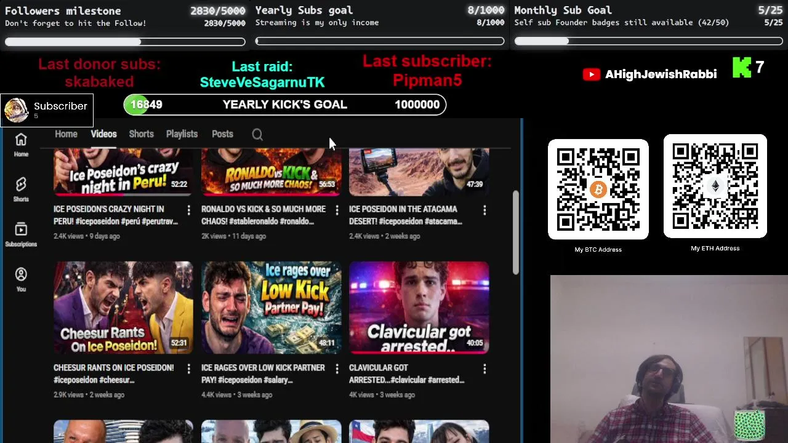The width and height of the screenshot is (788, 443).
Task: Open options menu for Atacama Desert video
Action: pos(484,210)
